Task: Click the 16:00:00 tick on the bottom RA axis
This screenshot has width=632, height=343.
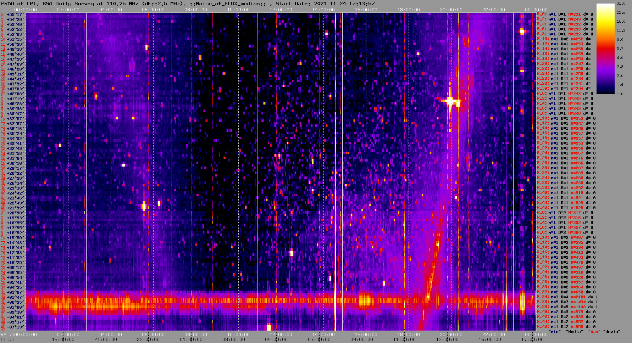Action: [366, 334]
